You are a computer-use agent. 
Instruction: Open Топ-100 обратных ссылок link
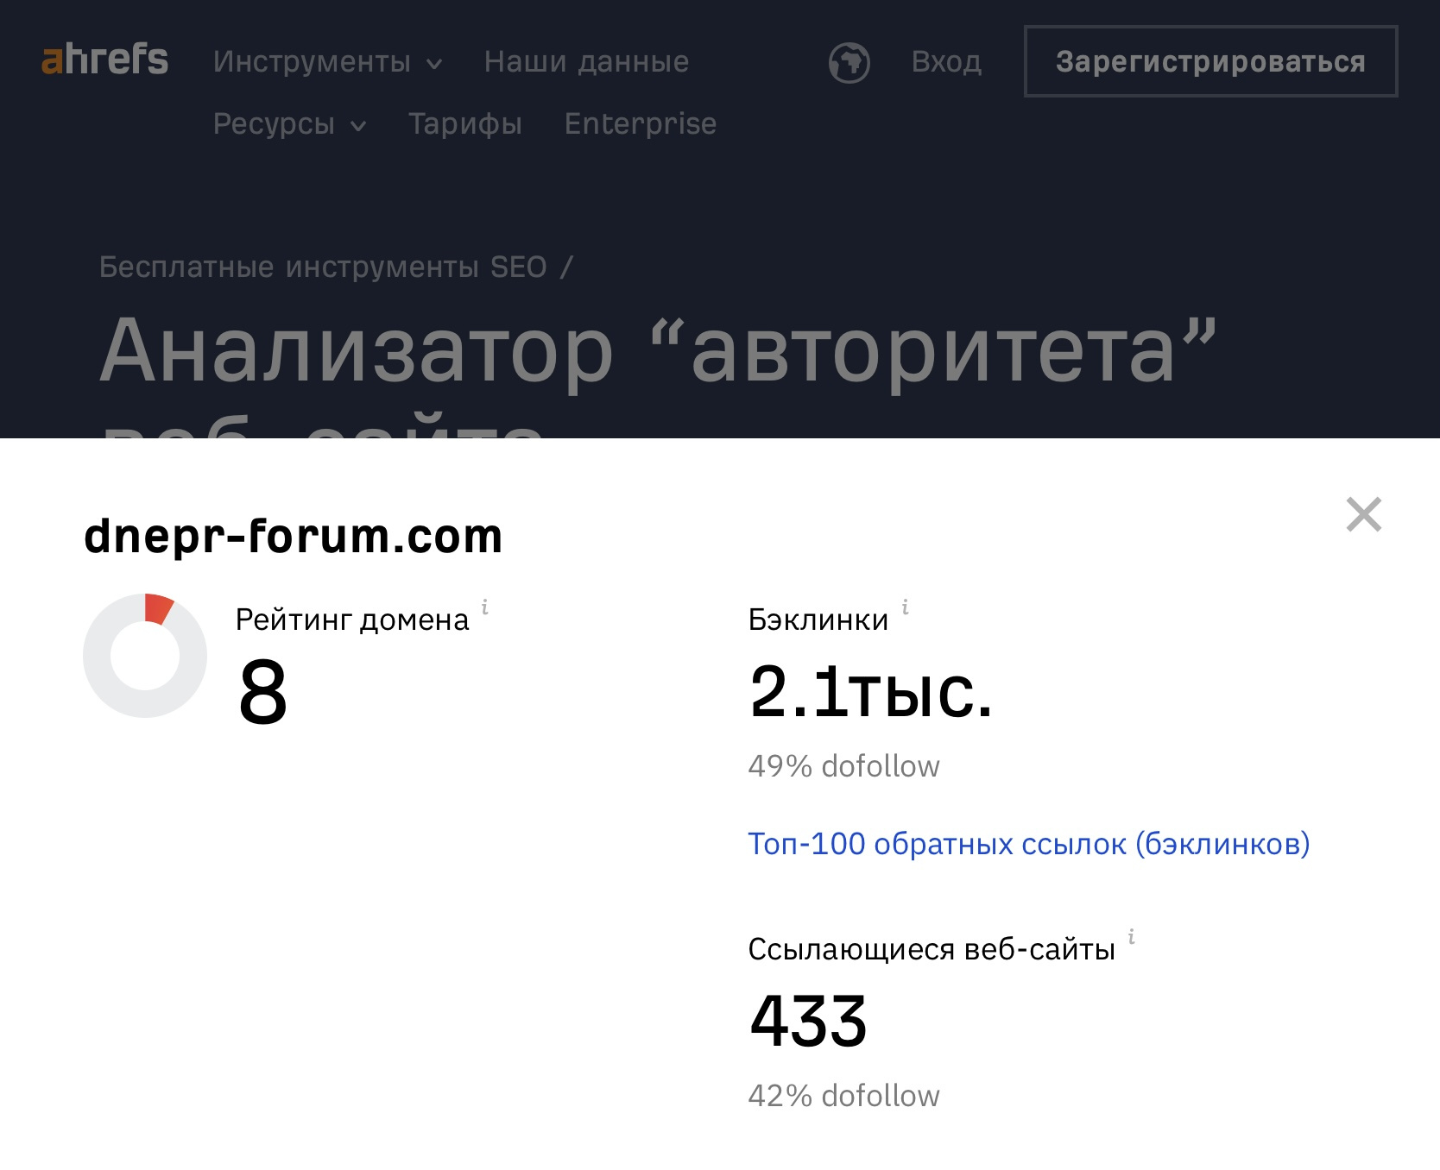pos(1028,844)
